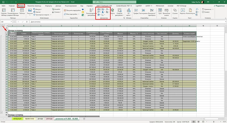This screenshot has height=123, width=227.
Task: Open Recommended Charts (Рекомендуемые диаграммы)
Action: coord(91,12)
